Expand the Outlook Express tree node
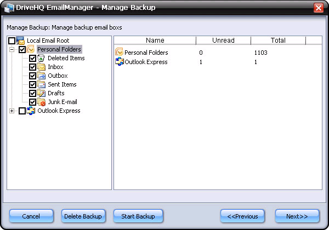This screenshot has width=329, height=230. click(x=12, y=111)
